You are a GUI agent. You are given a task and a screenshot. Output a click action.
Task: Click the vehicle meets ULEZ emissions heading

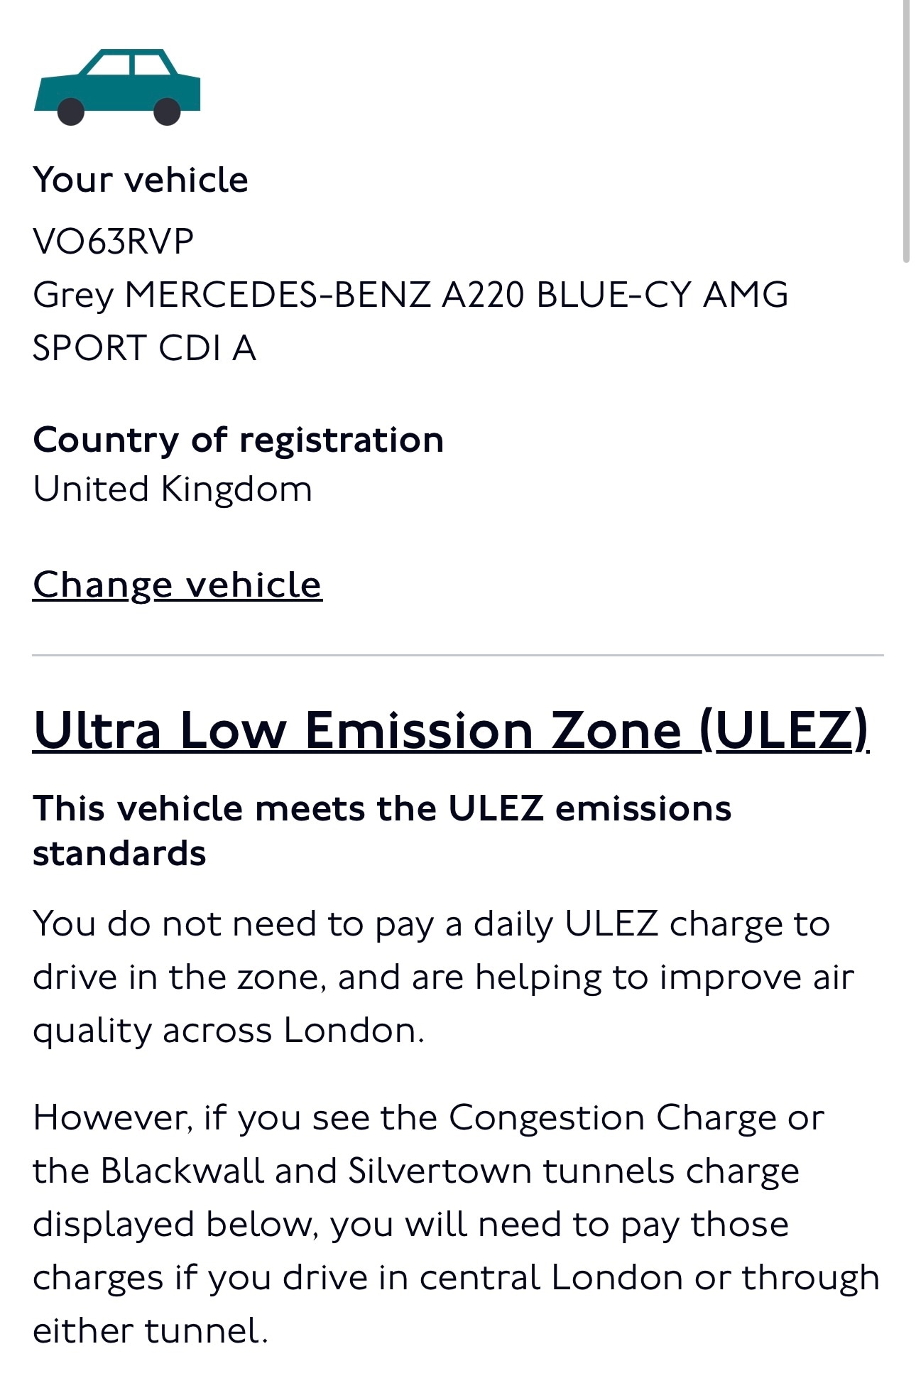[x=382, y=808]
